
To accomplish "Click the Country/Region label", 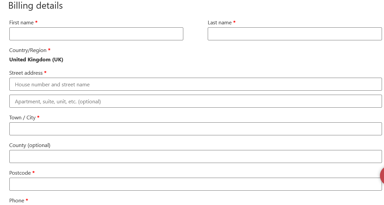I will pos(28,50).
